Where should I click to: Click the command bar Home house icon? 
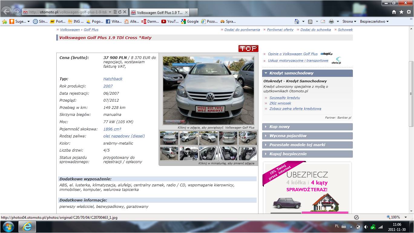[x=297, y=21]
